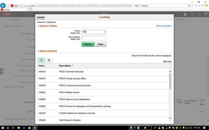Click the results scrollbar up arrow

[170, 71]
